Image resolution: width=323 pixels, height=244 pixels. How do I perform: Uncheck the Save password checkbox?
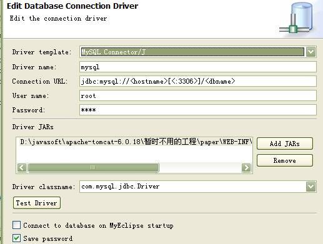pos(16,238)
